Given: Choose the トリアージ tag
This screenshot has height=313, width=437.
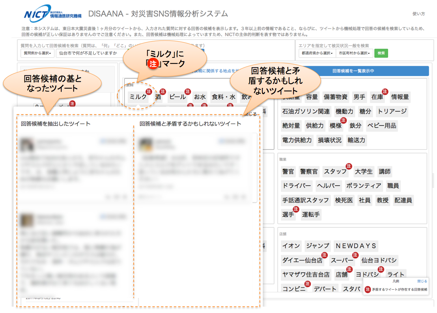Looking at the screenshot, I should [x=392, y=111].
